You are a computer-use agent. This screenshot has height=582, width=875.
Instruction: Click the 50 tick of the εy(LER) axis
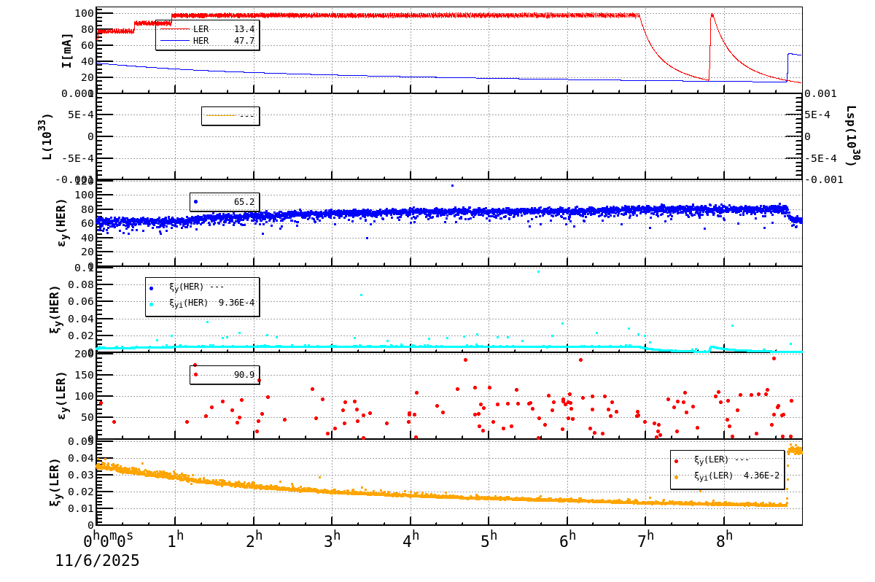click(x=87, y=417)
